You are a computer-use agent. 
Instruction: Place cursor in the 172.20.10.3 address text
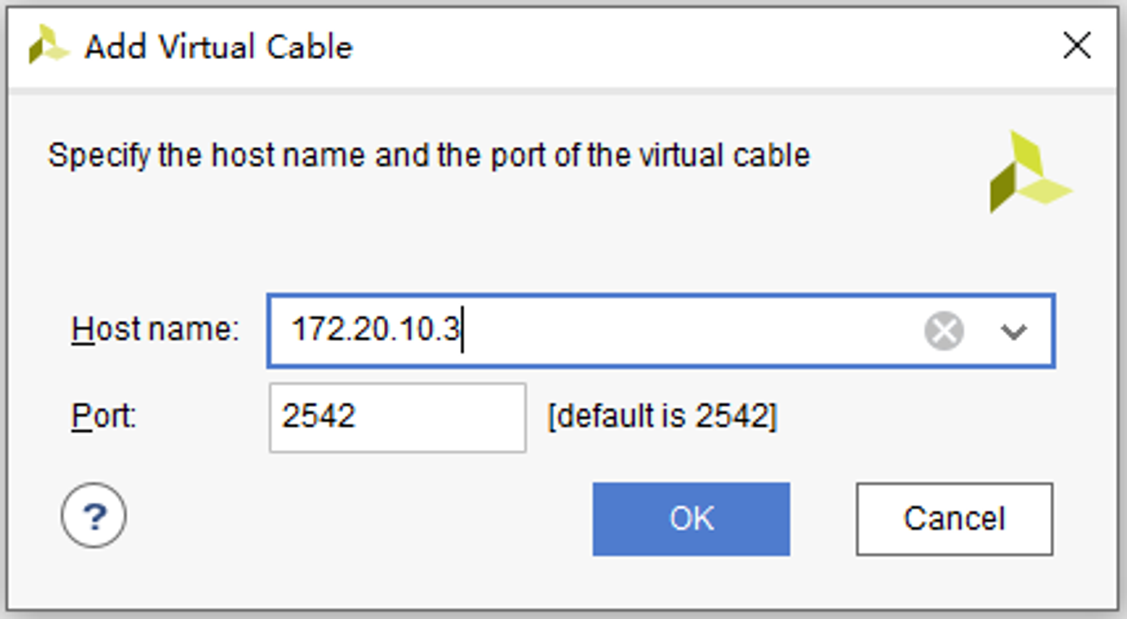376,329
